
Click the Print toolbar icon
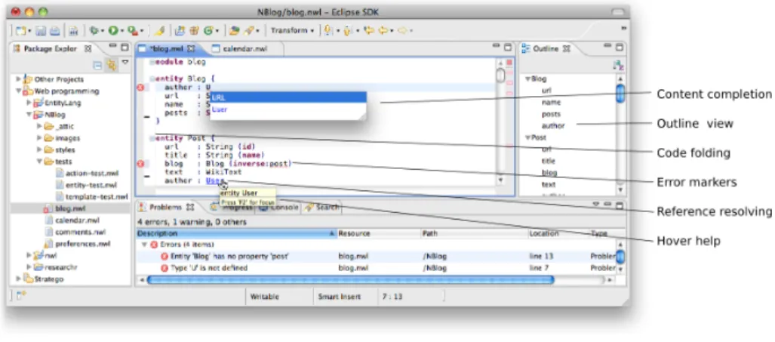click(x=54, y=31)
